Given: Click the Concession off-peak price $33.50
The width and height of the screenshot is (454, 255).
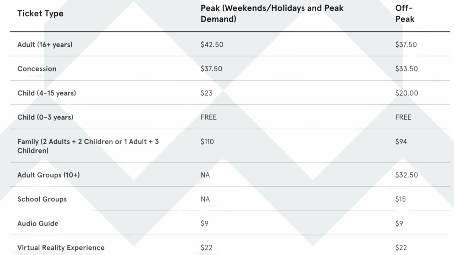Looking at the screenshot, I should (406, 69).
